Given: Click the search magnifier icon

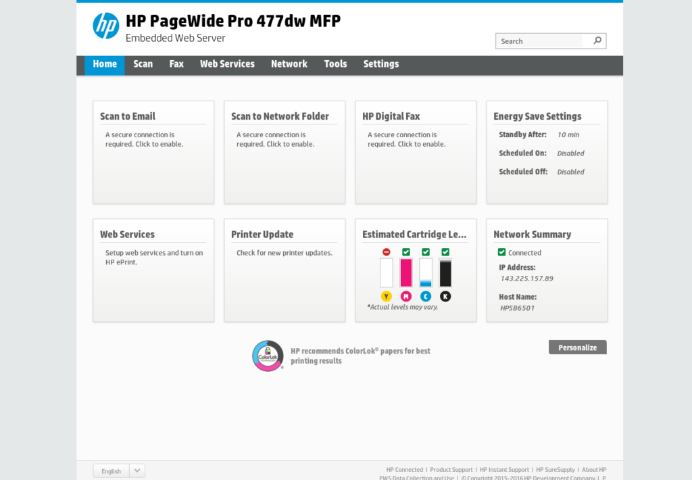Looking at the screenshot, I should [x=597, y=41].
